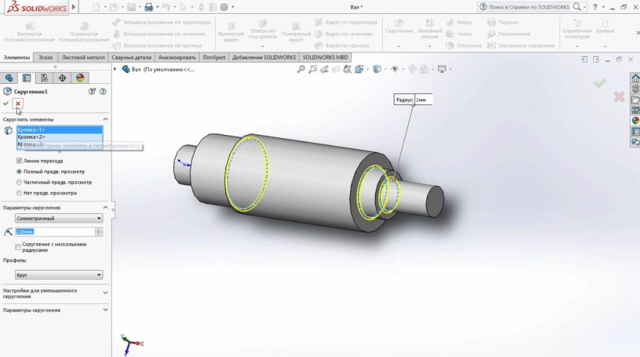Click the New document icon
Screen dimensions: 640x357
pos(97,7)
